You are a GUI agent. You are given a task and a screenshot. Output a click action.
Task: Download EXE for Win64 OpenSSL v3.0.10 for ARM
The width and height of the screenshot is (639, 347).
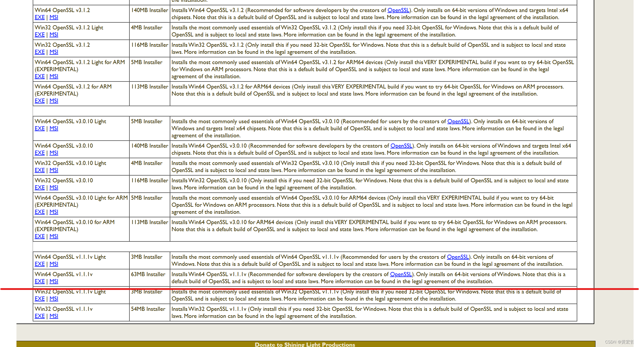pos(40,236)
